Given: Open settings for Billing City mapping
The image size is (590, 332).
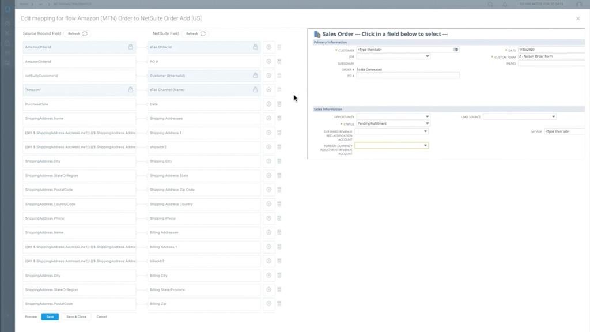Looking at the screenshot, I should coord(268,275).
